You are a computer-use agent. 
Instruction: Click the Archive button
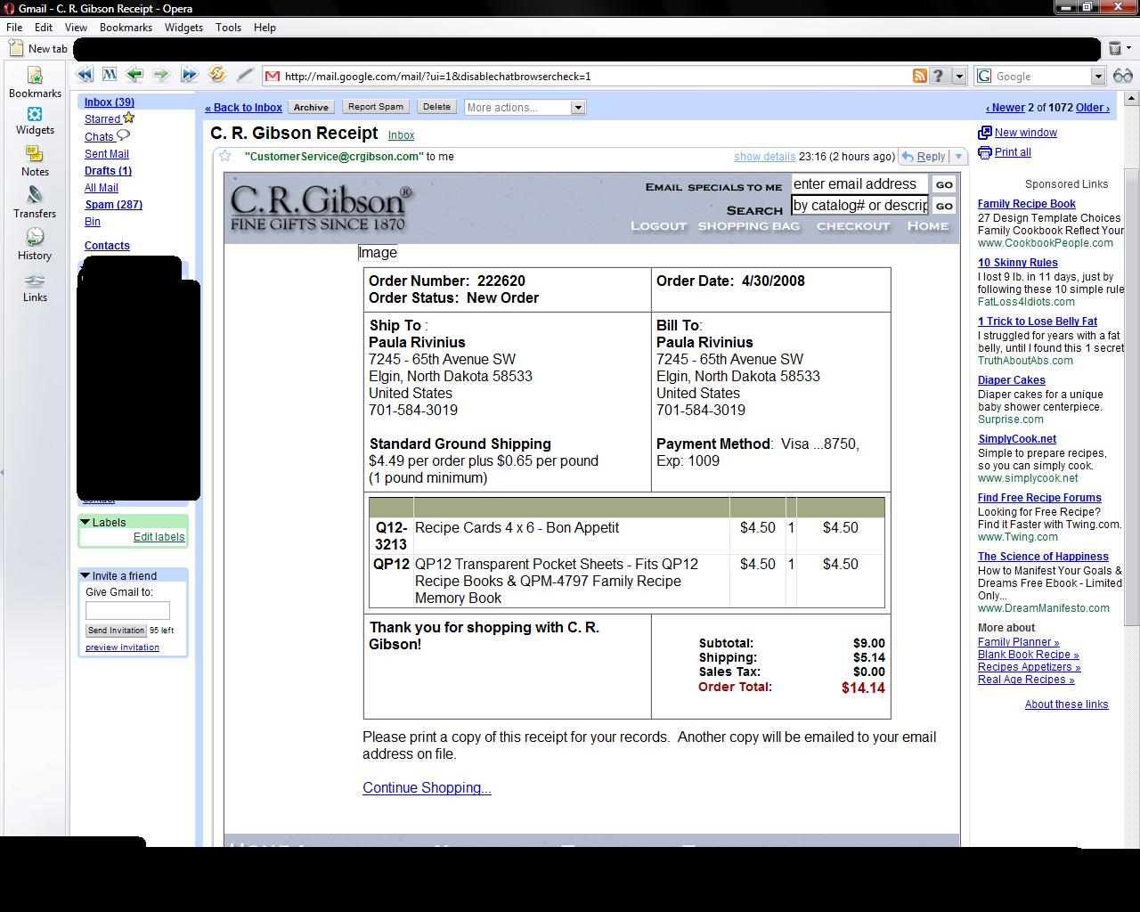click(x=311, y=107)
